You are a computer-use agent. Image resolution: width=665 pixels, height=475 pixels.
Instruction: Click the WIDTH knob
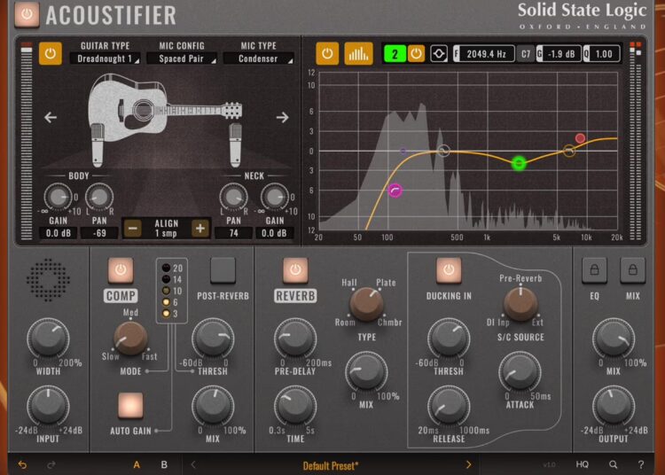pyautogui.click(x=48, y=339)
